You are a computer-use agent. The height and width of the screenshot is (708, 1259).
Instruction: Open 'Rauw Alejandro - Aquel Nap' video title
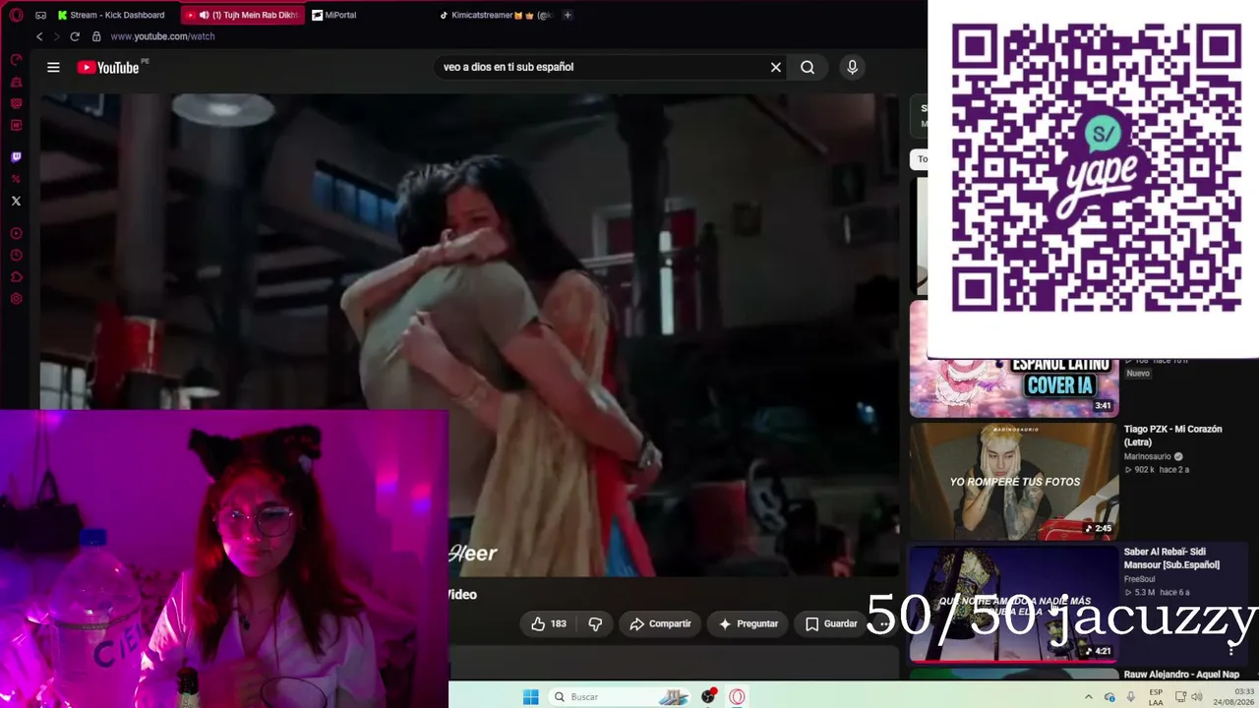(1181, 675)
